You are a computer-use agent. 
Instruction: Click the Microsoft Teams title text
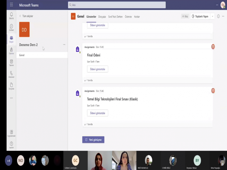(x=29, y=5)
